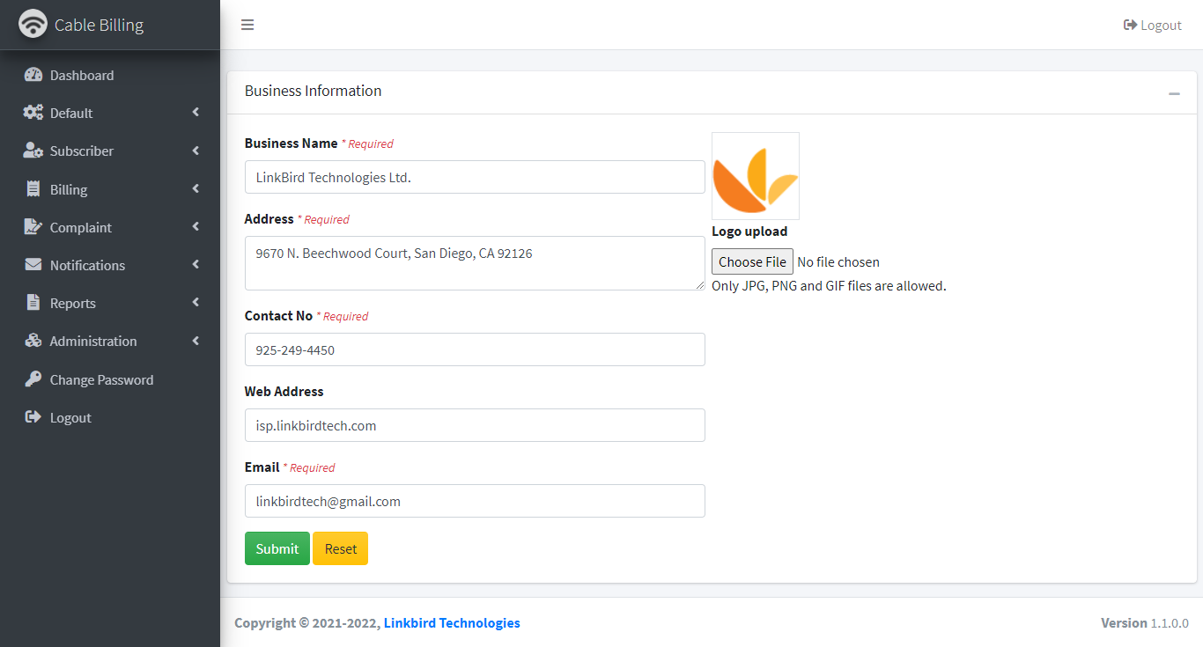Viewport: 1203px width, 647px height.
Task: Select Logout in the sidebar menu
Action: click(x=70, y=417)
